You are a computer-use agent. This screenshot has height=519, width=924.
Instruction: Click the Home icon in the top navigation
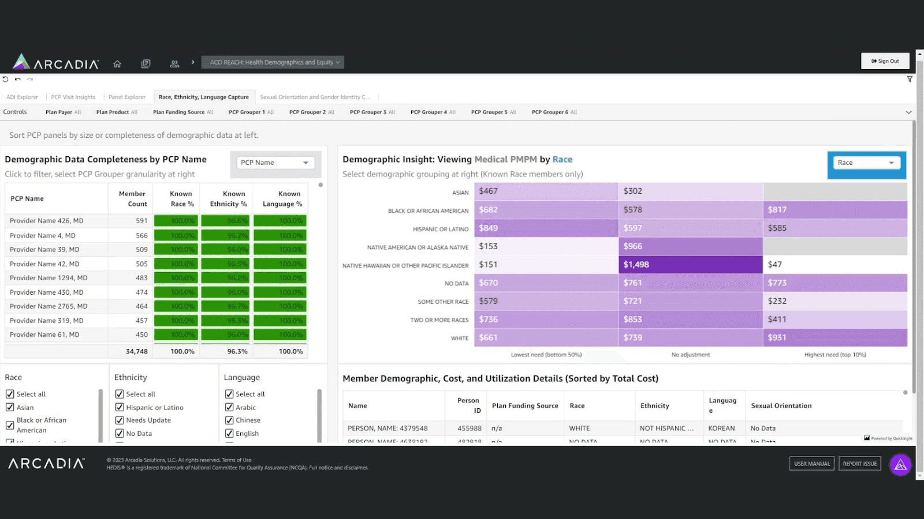click(x=117, y=63)
